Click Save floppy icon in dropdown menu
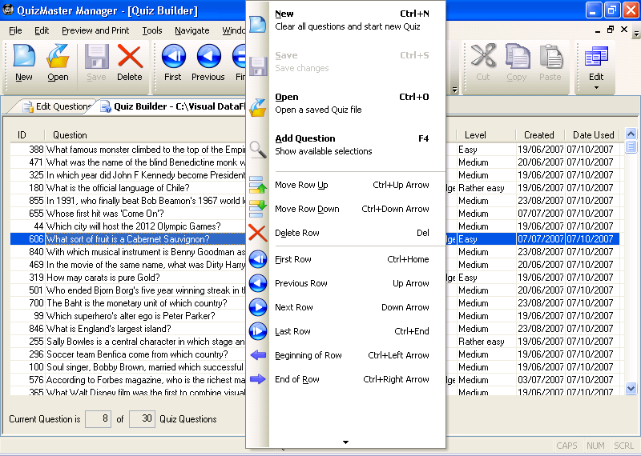Image resolution: width=641 pixels, height=456 pixels. pos(258,66)
